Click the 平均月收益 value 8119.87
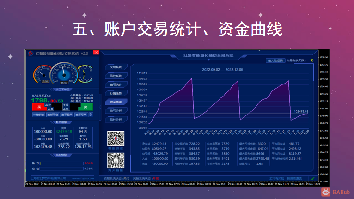354x199 pixels. tap(295, 153)
